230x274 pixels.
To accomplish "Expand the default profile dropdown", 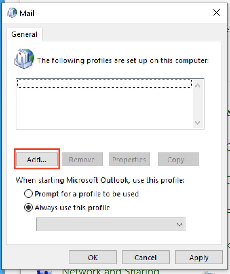I will point(111,224).
